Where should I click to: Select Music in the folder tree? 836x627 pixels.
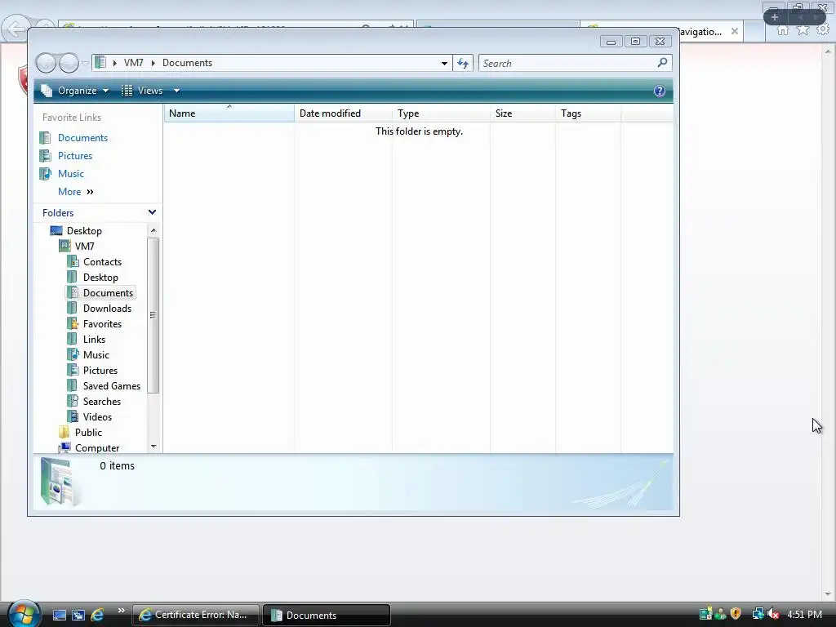[96, 354]
